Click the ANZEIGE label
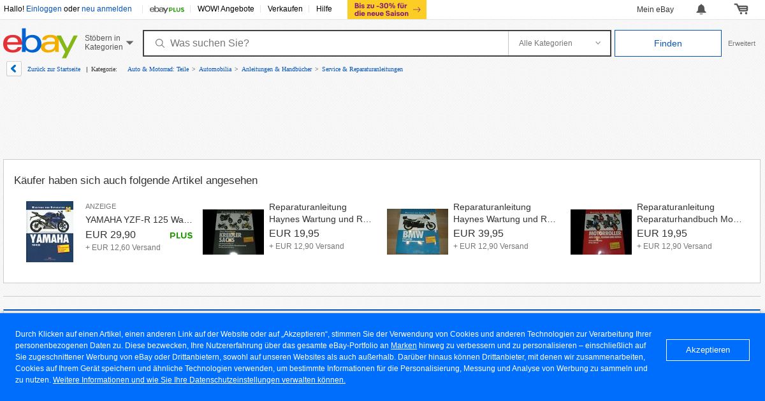765x401 pixels. [x=101, y=206]
